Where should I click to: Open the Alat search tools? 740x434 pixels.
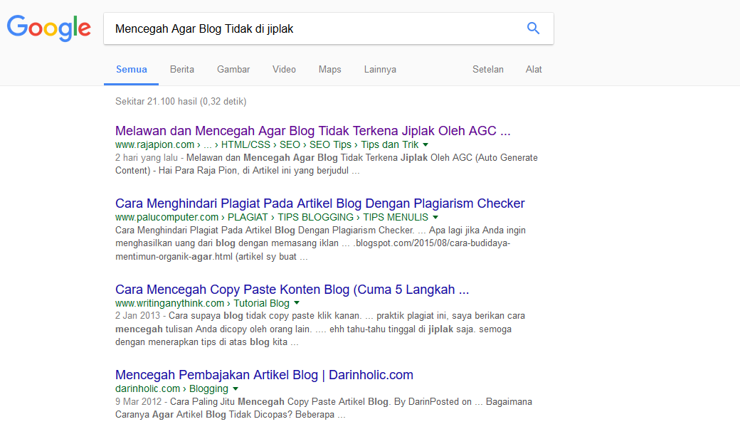coord(534,69)
